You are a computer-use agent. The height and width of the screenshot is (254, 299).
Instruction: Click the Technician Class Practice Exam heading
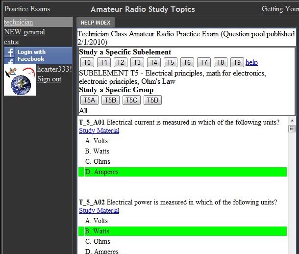point(186,38)
